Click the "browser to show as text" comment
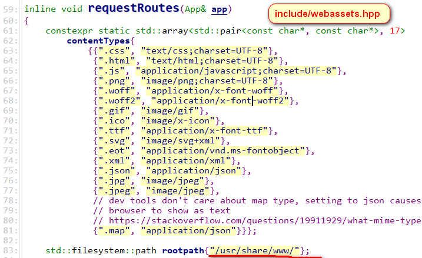Screen dimensions: 422x258 [162, 211]
